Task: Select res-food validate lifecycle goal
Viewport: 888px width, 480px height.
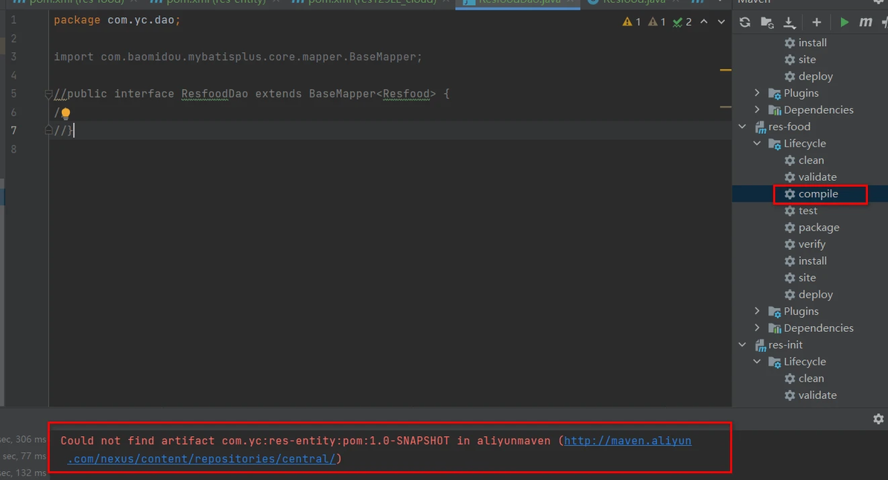Action: click(x=817, y=177)
